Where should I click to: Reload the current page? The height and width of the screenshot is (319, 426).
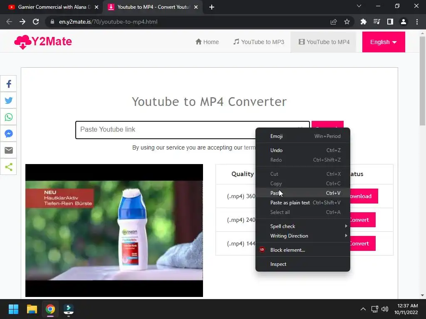click(x=36, y=22)
